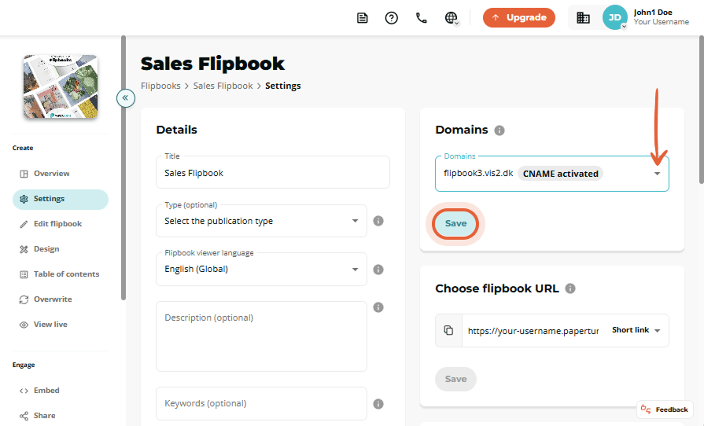
Task: Click the View live eye icon
Action: click(x=24, y=325)
